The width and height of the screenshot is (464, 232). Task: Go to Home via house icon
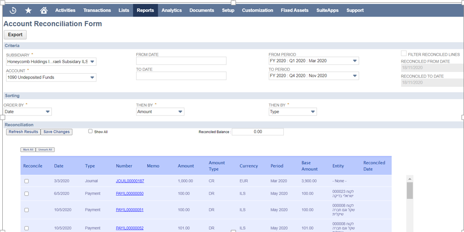tap(44, 10)
